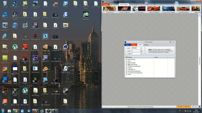Expand the ControllerOptions tree node

127,64
